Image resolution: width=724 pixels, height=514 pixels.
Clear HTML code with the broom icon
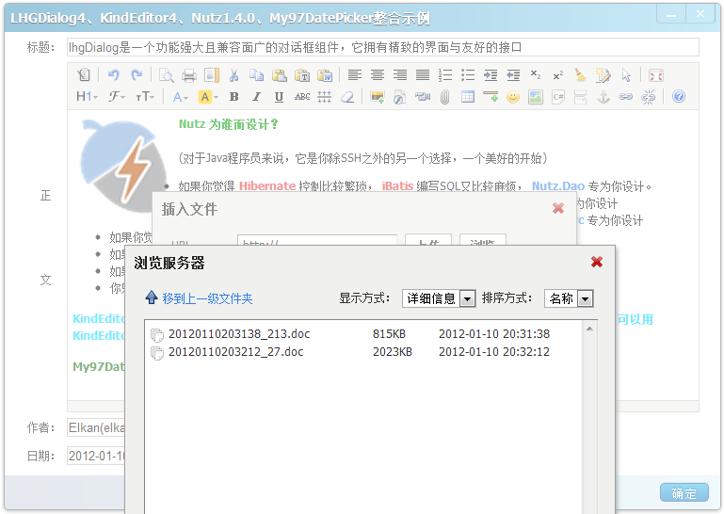[x=581, y=74]
